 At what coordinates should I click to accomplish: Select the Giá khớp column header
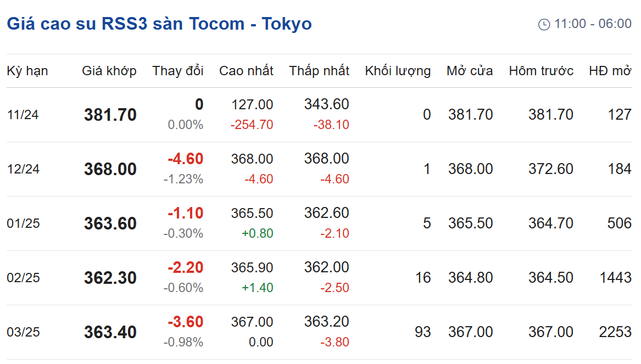[109, 71]
